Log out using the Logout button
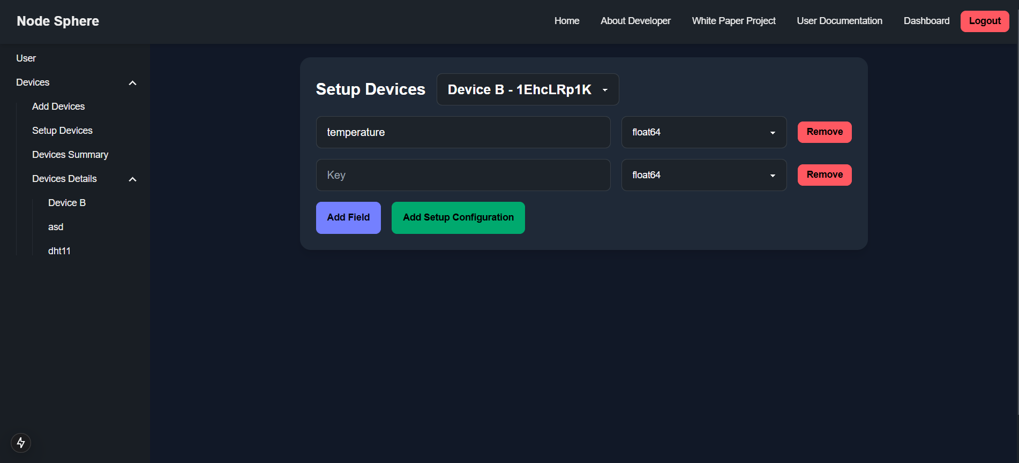 [984, 21]
